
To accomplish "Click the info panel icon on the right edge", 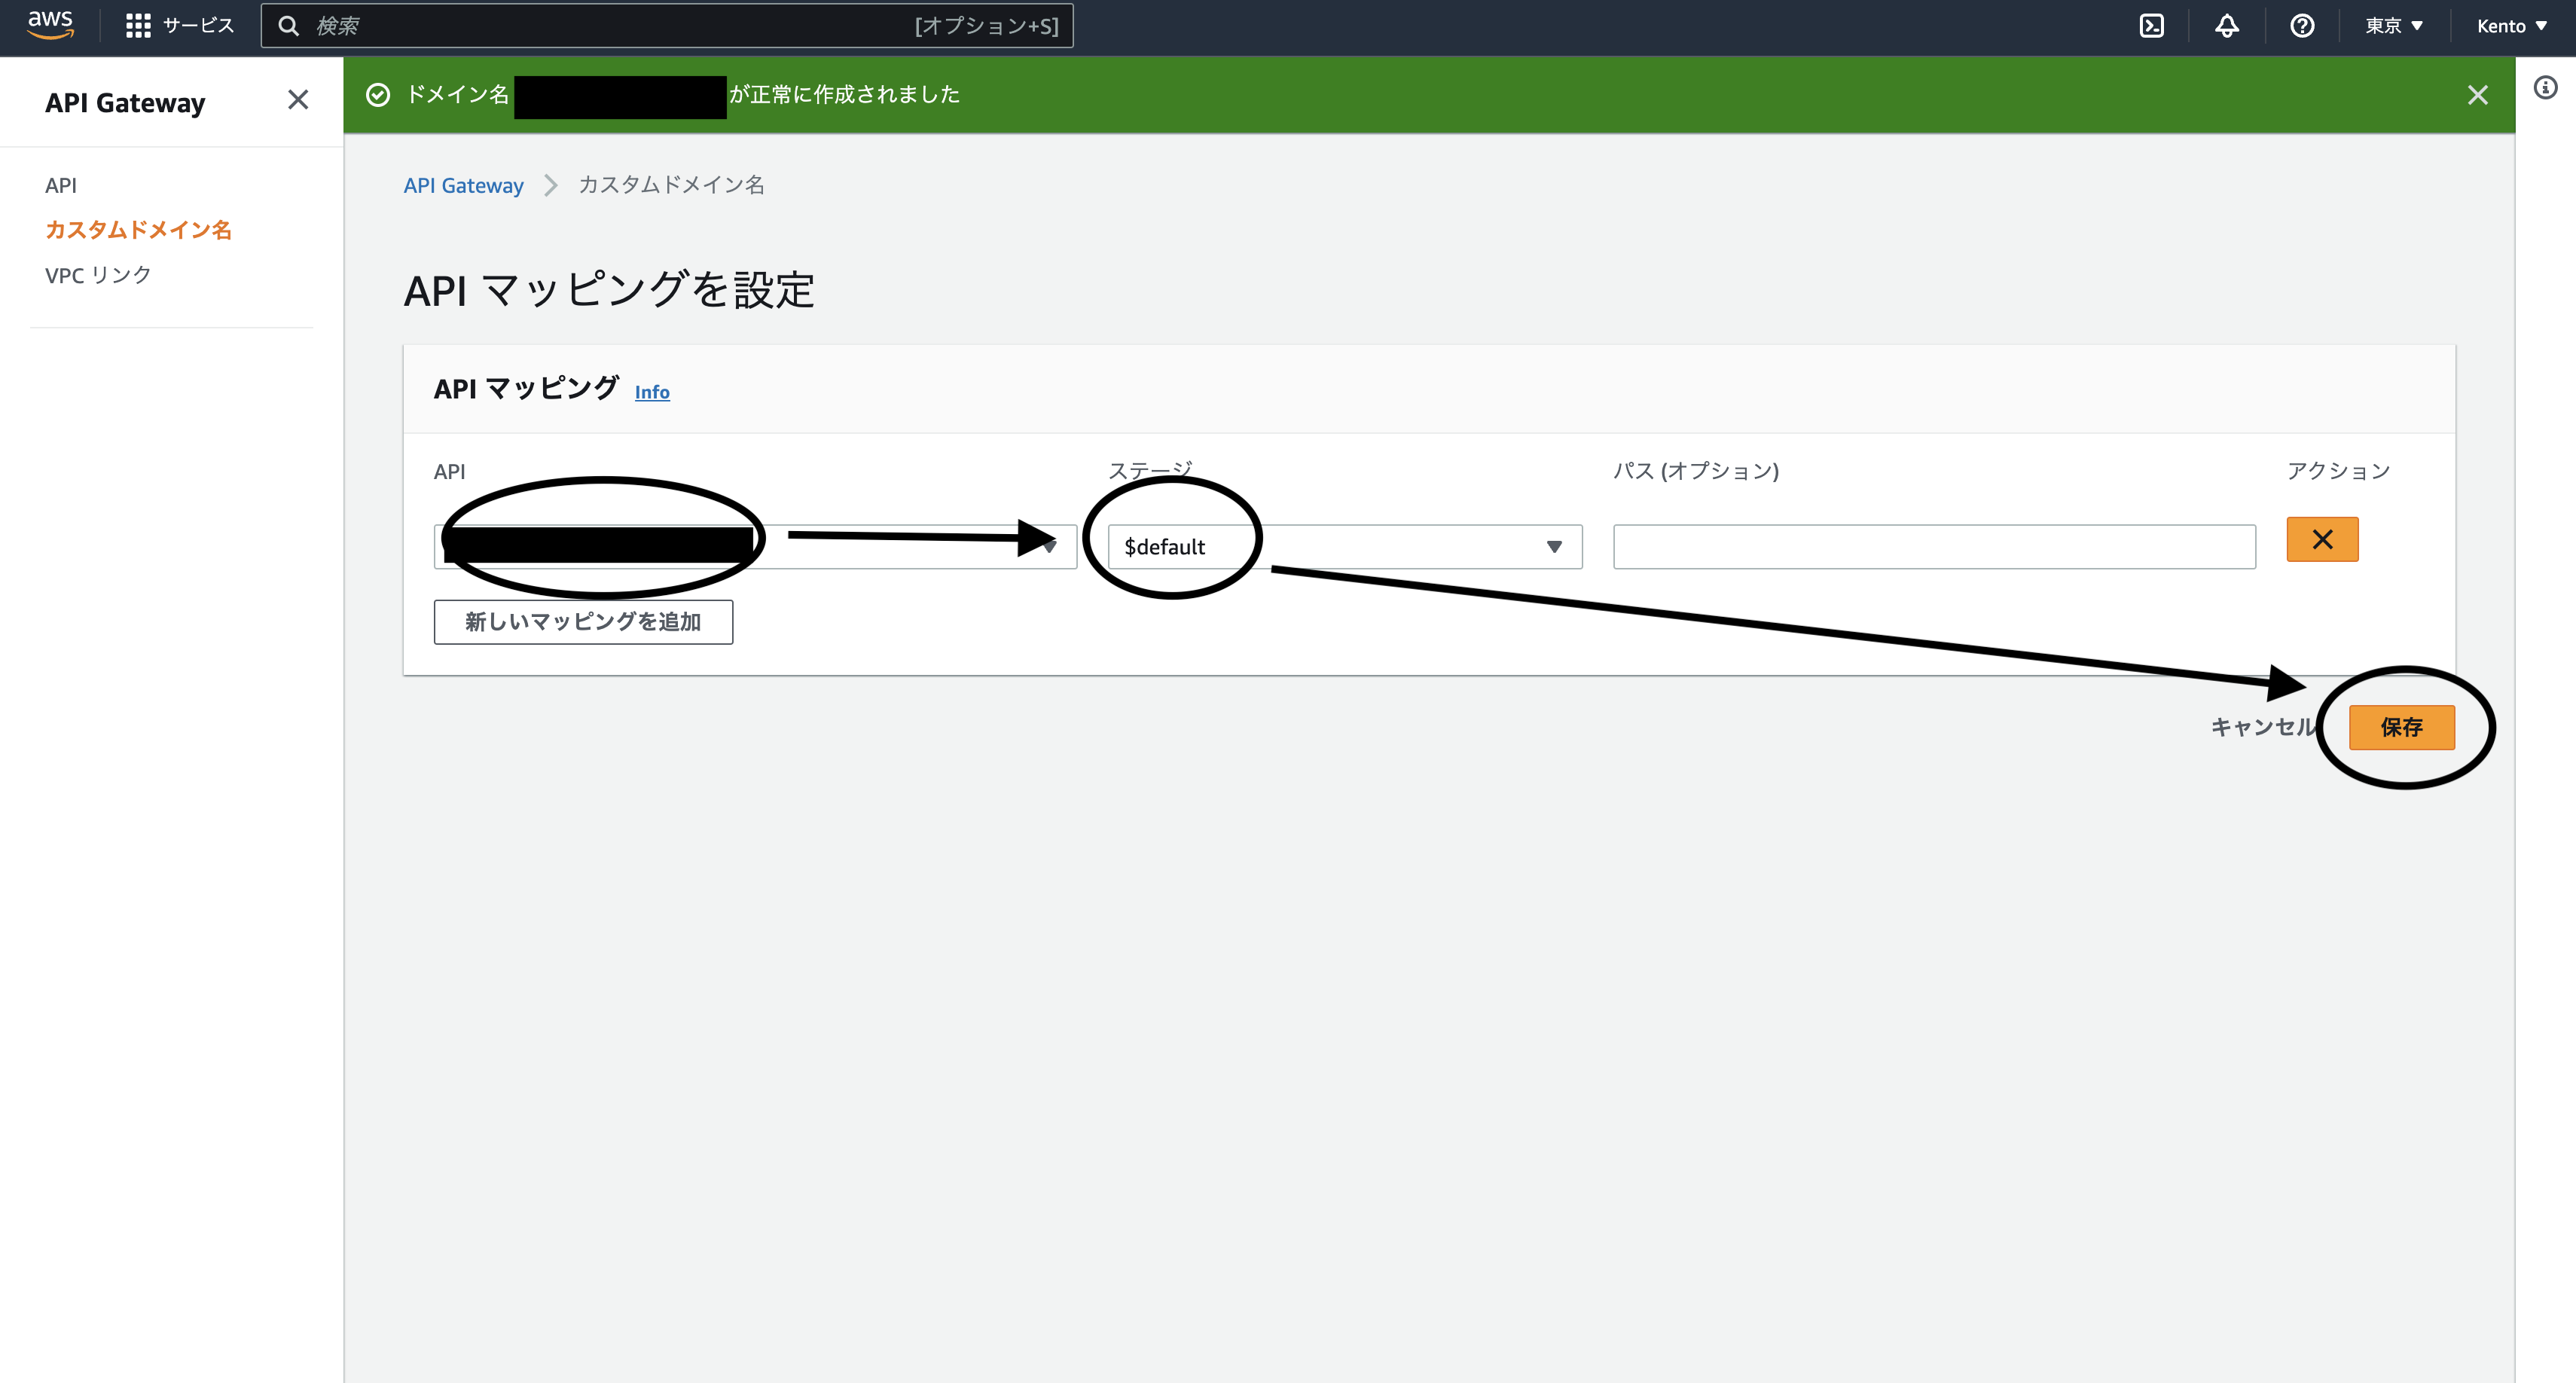I will pos(2545,89).
